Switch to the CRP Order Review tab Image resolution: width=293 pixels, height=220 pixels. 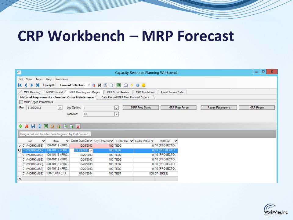point(118,92)
